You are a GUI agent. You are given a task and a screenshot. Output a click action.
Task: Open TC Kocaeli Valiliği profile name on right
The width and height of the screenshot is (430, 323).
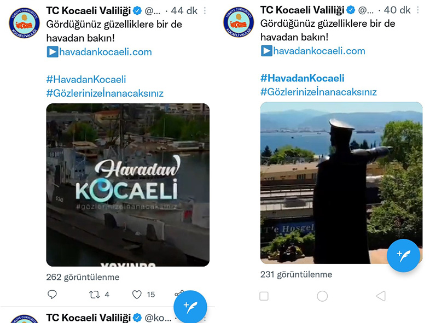tap(302, 10)
